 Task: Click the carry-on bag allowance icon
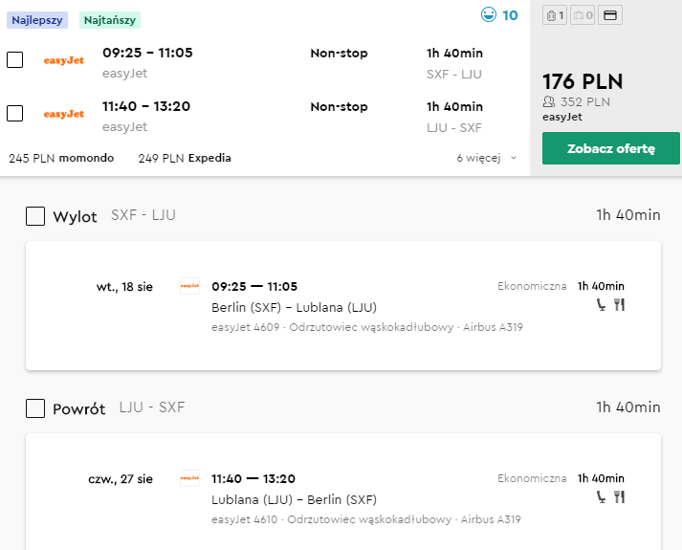pos(555,15)
